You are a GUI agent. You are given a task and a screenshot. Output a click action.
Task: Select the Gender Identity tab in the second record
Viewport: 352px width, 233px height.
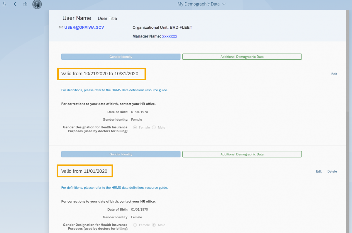(x=121, y=154)
